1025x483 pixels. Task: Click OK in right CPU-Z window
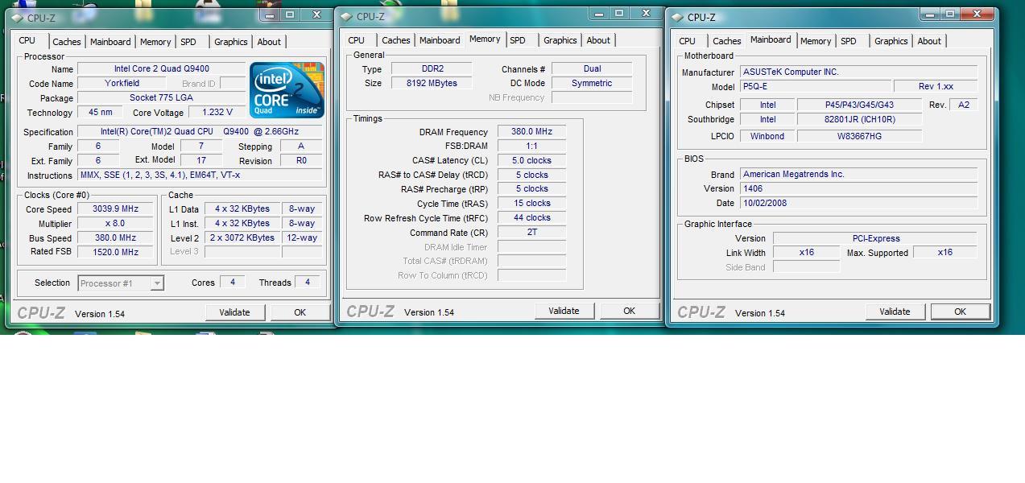pos(960,312)
